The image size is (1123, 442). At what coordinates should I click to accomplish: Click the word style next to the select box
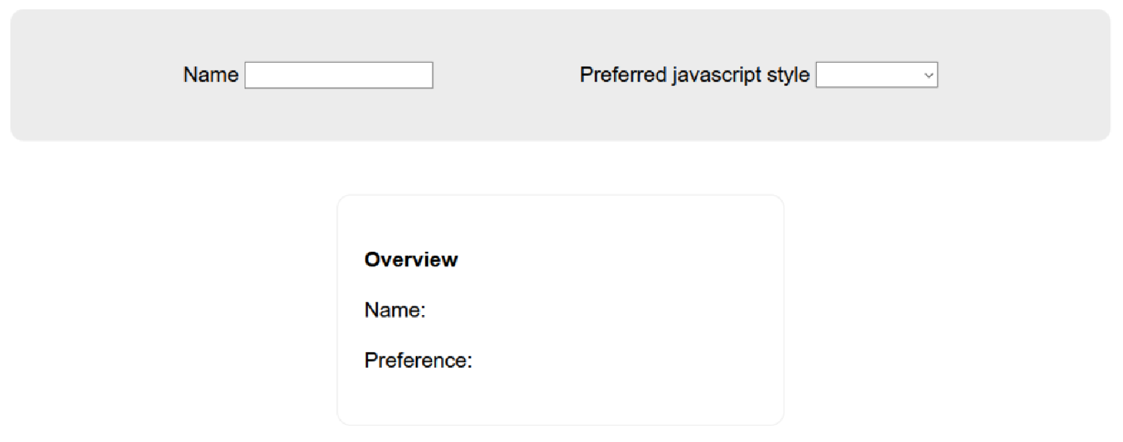788,75
